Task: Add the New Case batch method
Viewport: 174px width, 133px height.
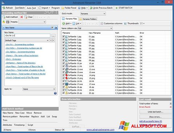Action: point(20,113)
